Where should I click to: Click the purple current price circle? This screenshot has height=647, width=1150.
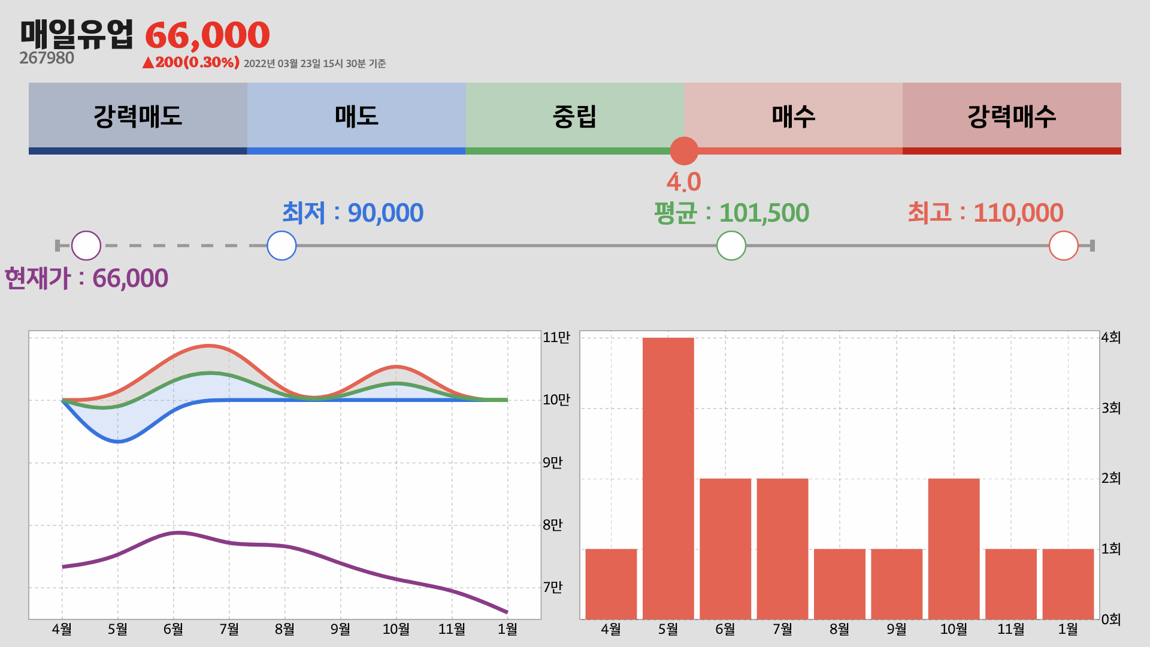86,246
